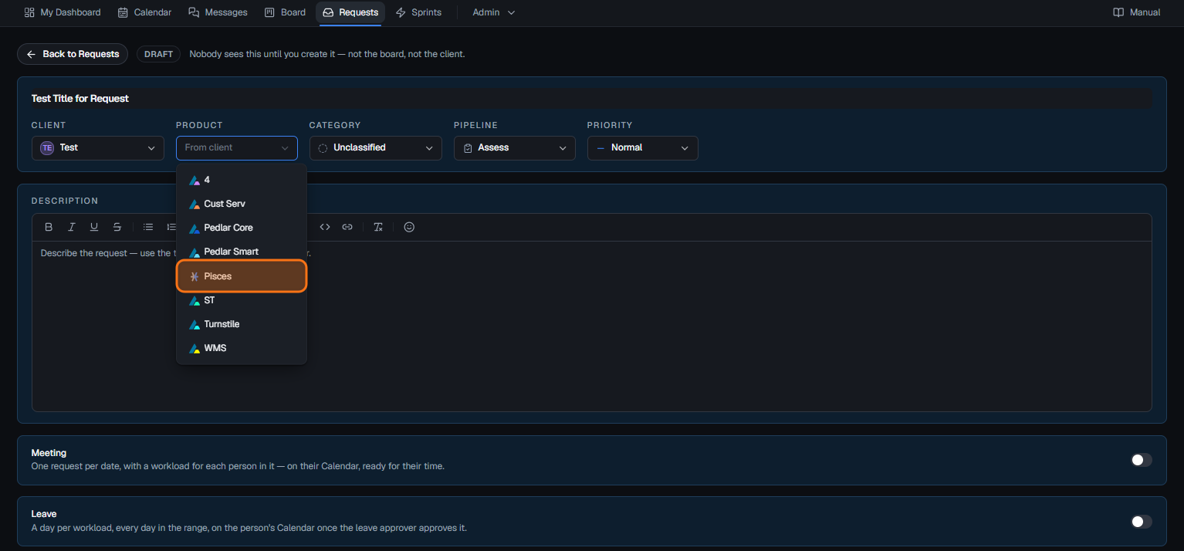
Task: Apply underline formatting in description toolbar
Action: click(x=94, y=227)
